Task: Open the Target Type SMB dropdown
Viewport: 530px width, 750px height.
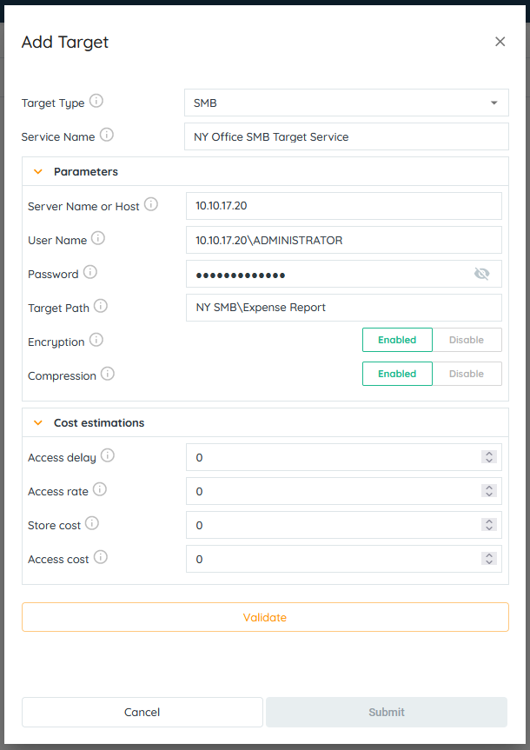Action: 346,103
